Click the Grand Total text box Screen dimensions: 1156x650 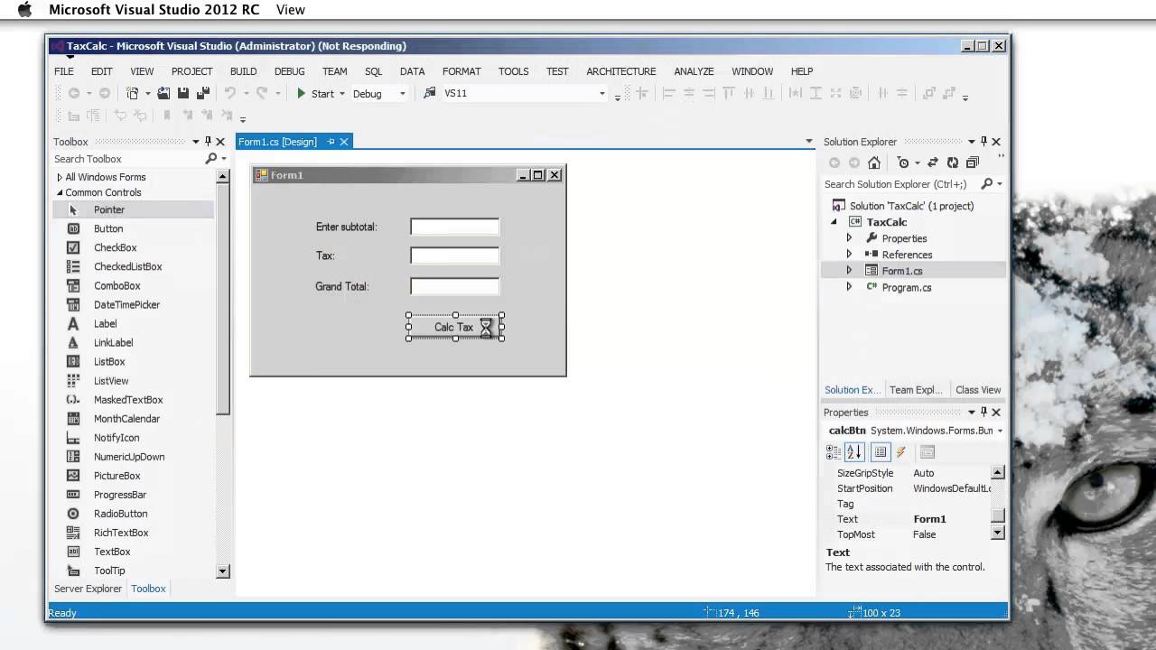454,286
